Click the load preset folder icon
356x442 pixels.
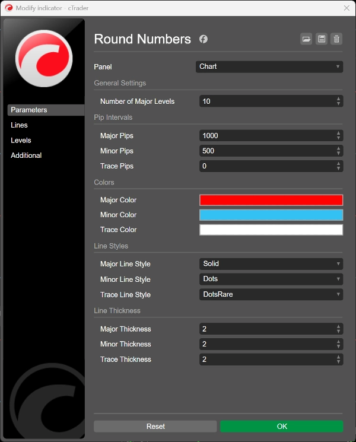[306, 39]
